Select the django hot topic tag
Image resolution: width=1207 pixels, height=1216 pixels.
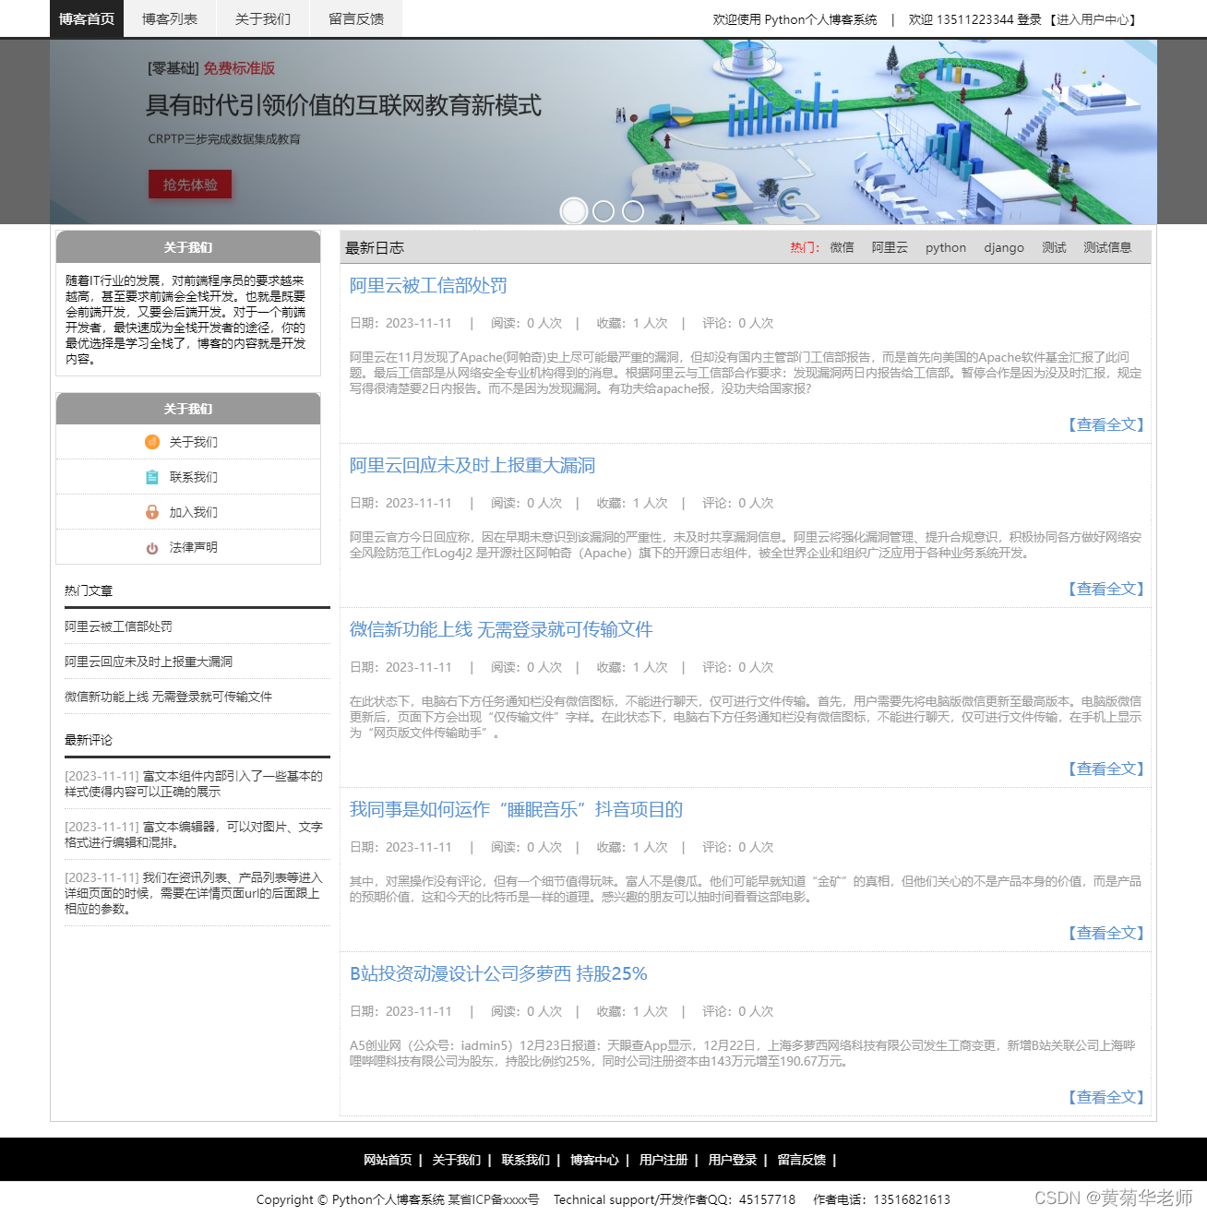pyautogui.click(x=1004, y=247)
